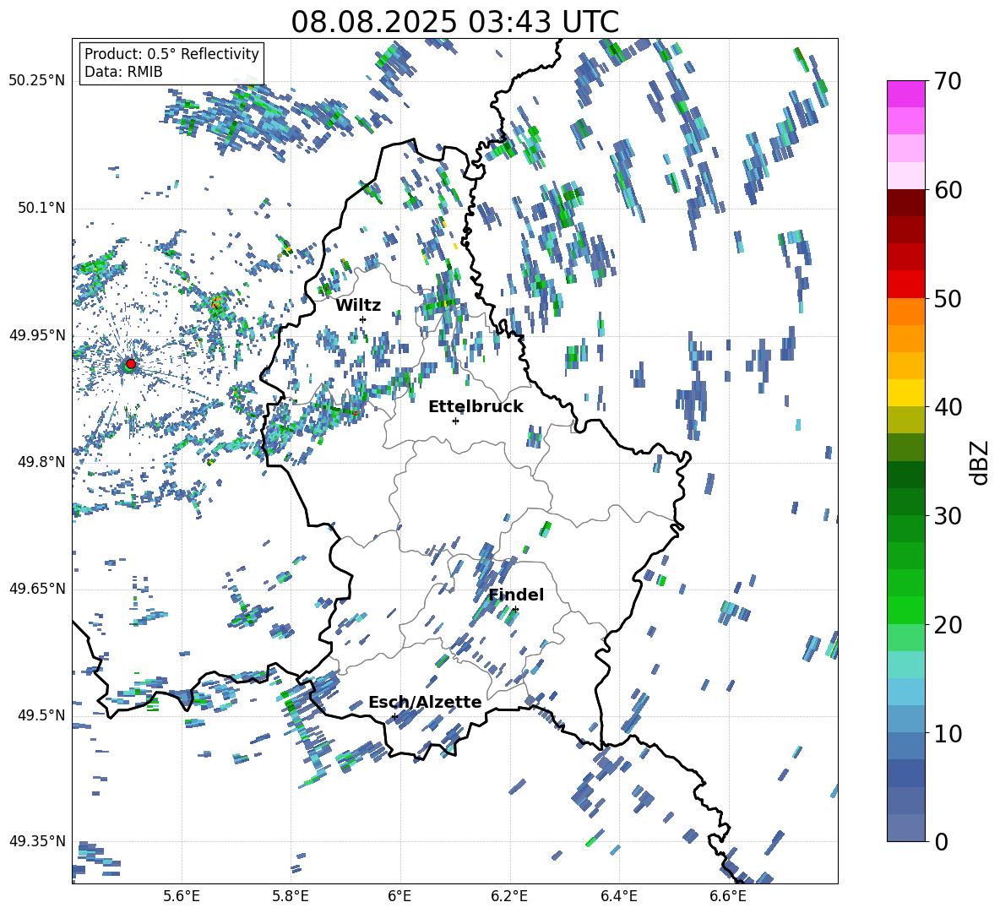Click the 49.65°N latitude tick label
This screenshot has width=1000, height=913.
[37, 589]
